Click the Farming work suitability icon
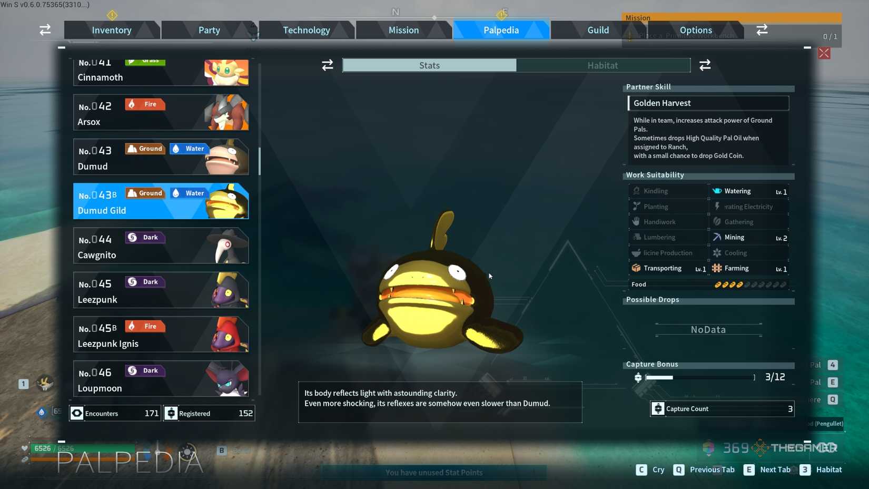This screenshot has height=489, width=869. [717, 268]
